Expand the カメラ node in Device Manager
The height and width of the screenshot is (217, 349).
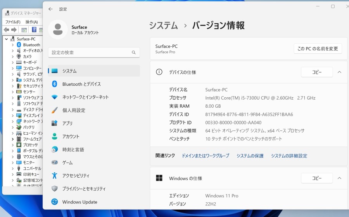pyautogui.click(x=13, y=56)
